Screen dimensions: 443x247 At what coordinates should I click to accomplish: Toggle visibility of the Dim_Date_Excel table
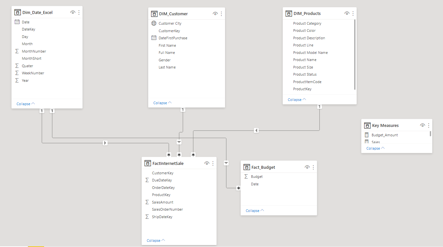[73, 12]
